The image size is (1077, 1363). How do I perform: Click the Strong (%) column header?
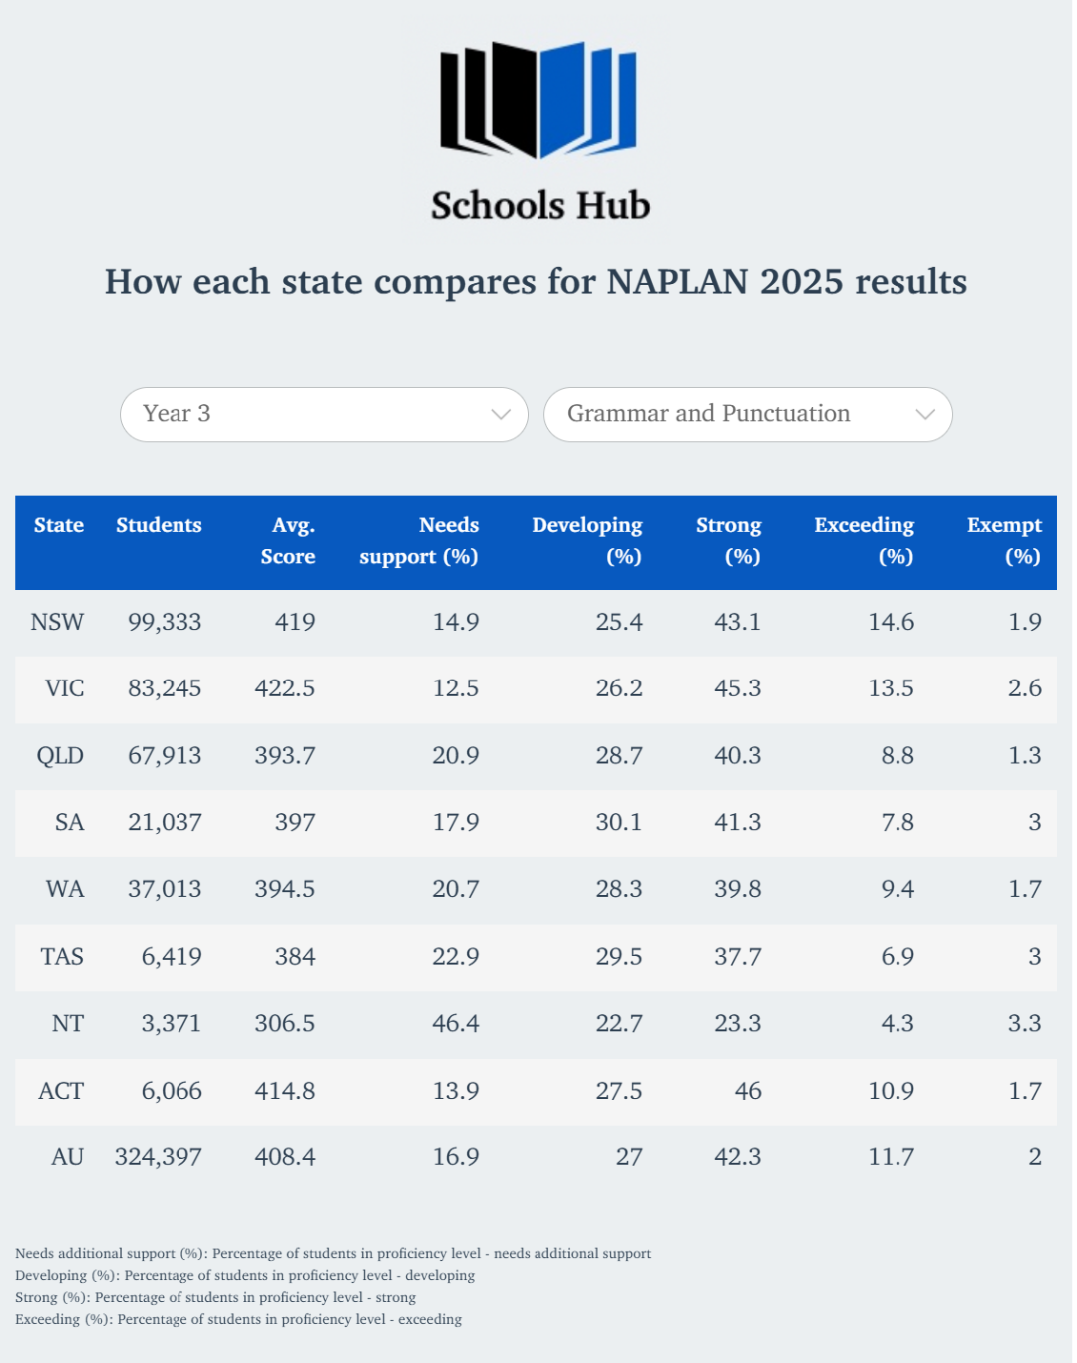(729, 541)
